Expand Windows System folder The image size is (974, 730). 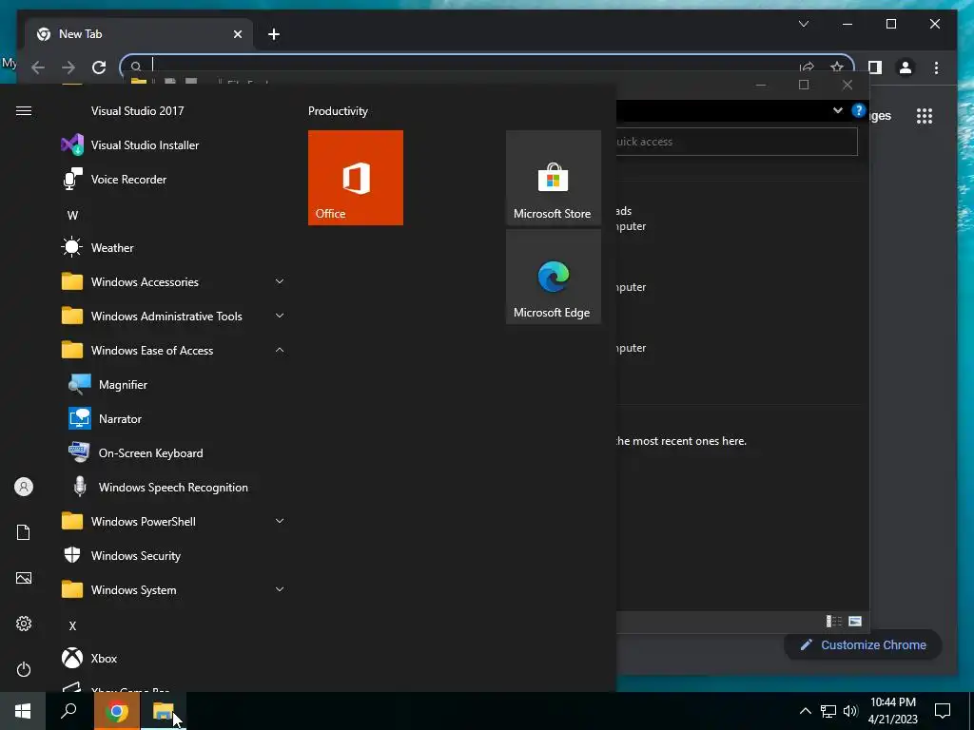coord(173,589)
